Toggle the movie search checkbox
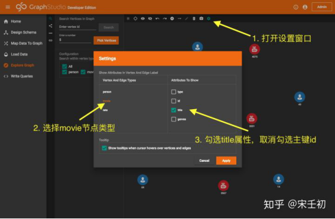 tap(83, 72)
